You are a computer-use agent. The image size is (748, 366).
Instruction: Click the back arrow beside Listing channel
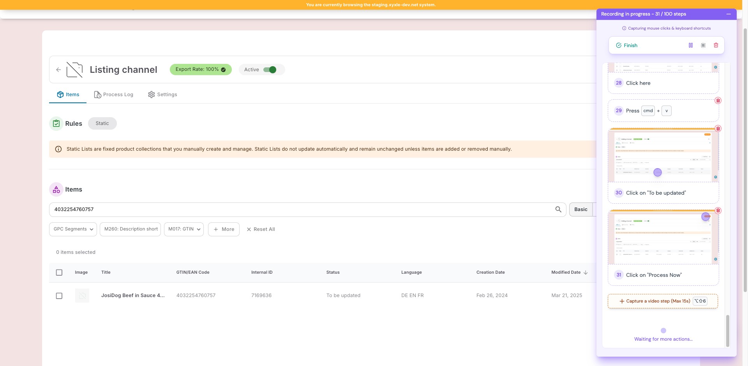tap(58, 70)
